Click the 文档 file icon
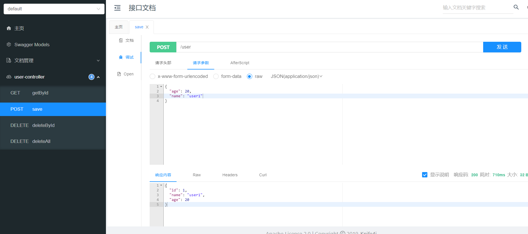 pyautogui.click(x=121, y=40)
